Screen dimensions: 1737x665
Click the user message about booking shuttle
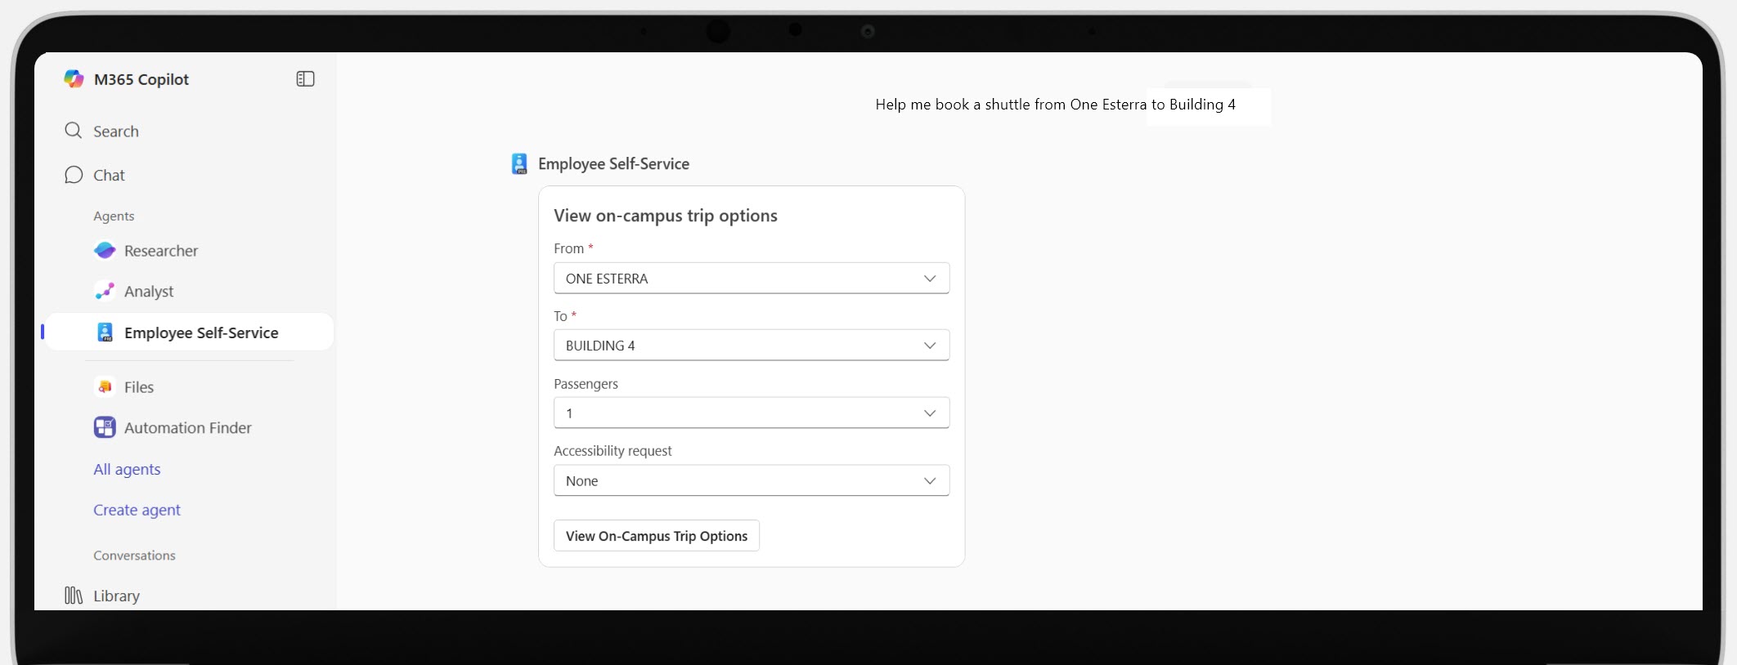pos(1055,105)
